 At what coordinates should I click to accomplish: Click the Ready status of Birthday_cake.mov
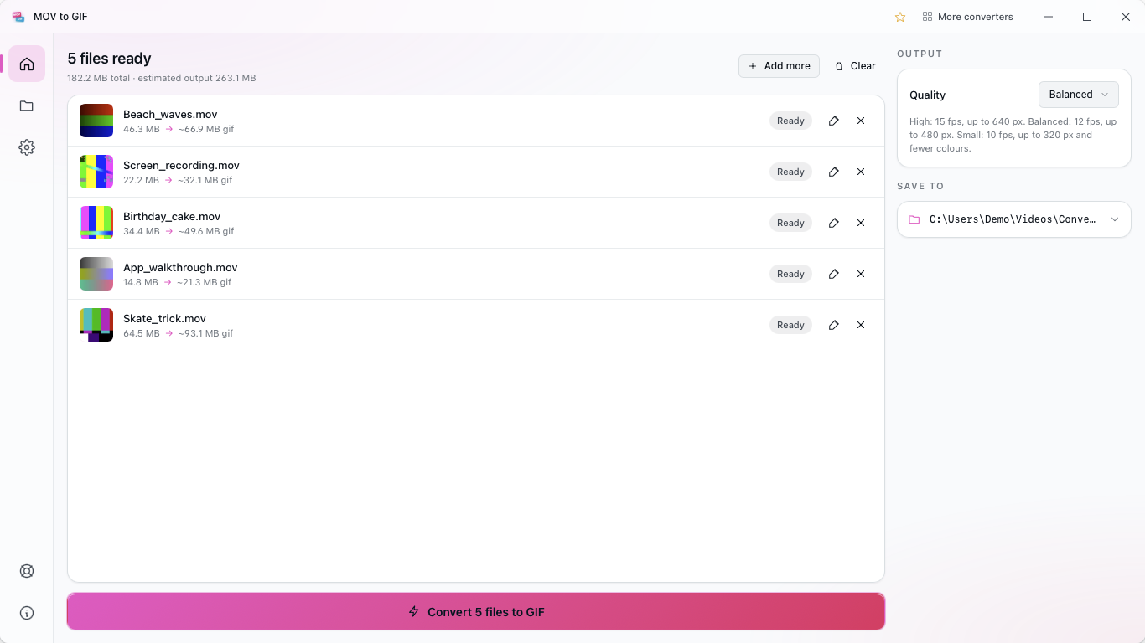pyautogui.click(x=790, y=223)
